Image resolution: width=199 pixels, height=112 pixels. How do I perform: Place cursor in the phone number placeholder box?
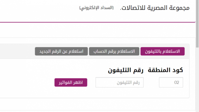(x=119, y=82)
